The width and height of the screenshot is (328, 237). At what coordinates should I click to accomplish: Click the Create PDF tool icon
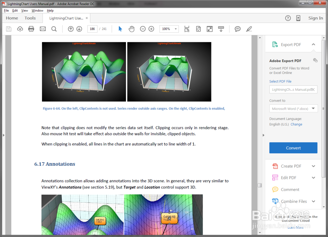(275, 166)
